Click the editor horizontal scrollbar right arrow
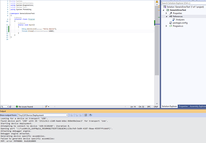 click(125, 107)
